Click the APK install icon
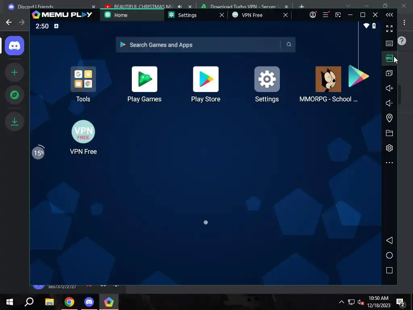 [x=389, y=58]
